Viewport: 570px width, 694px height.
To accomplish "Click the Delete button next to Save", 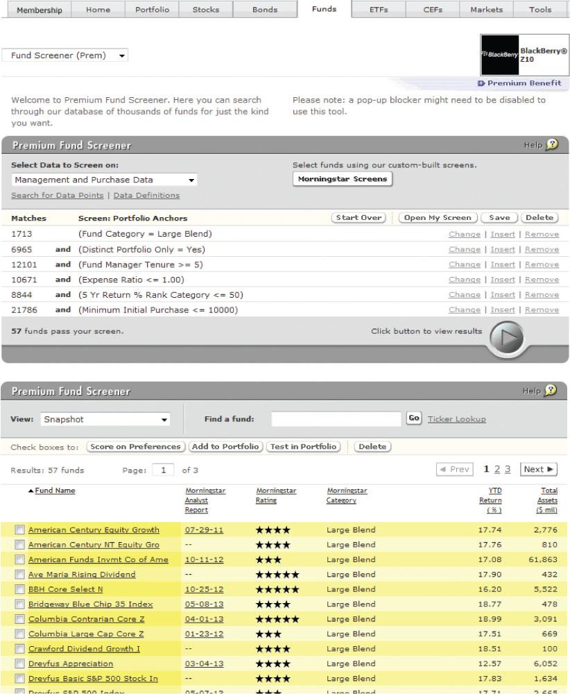I will [x=539, y=218].
